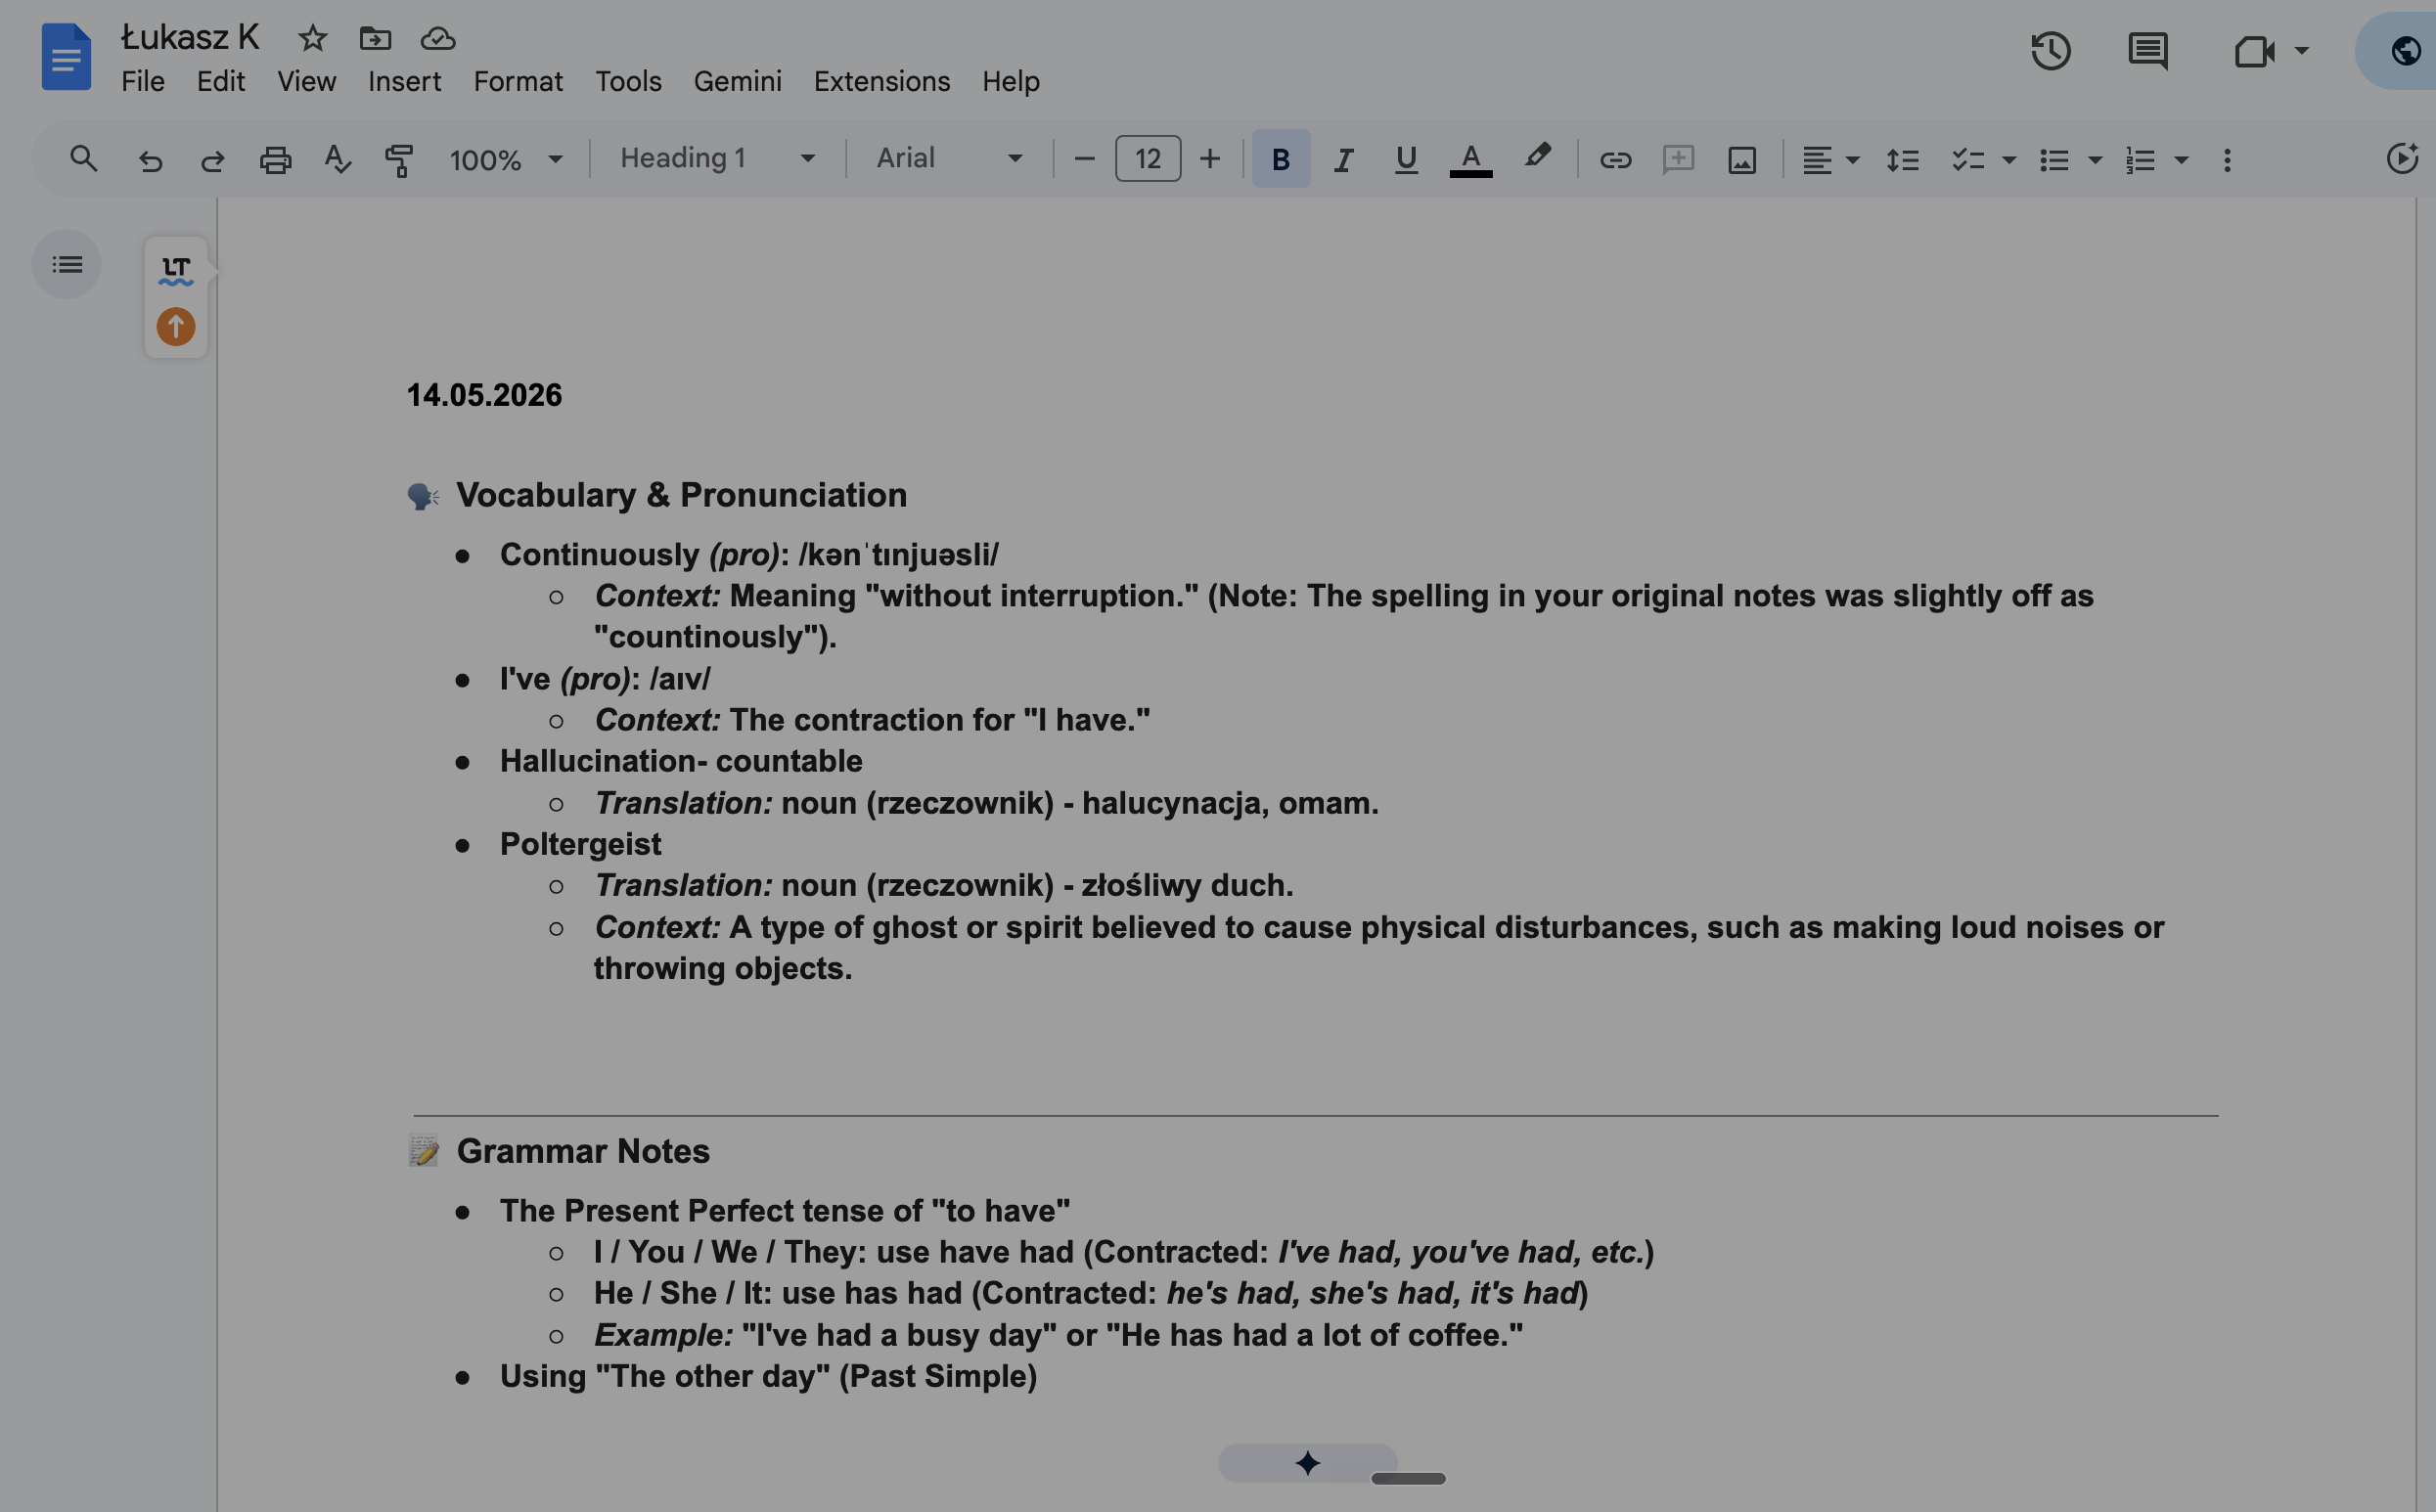This screenshot has height=1512, width=2436.
Task: Add a comment from toolbar
Action: coord(1678,160)
